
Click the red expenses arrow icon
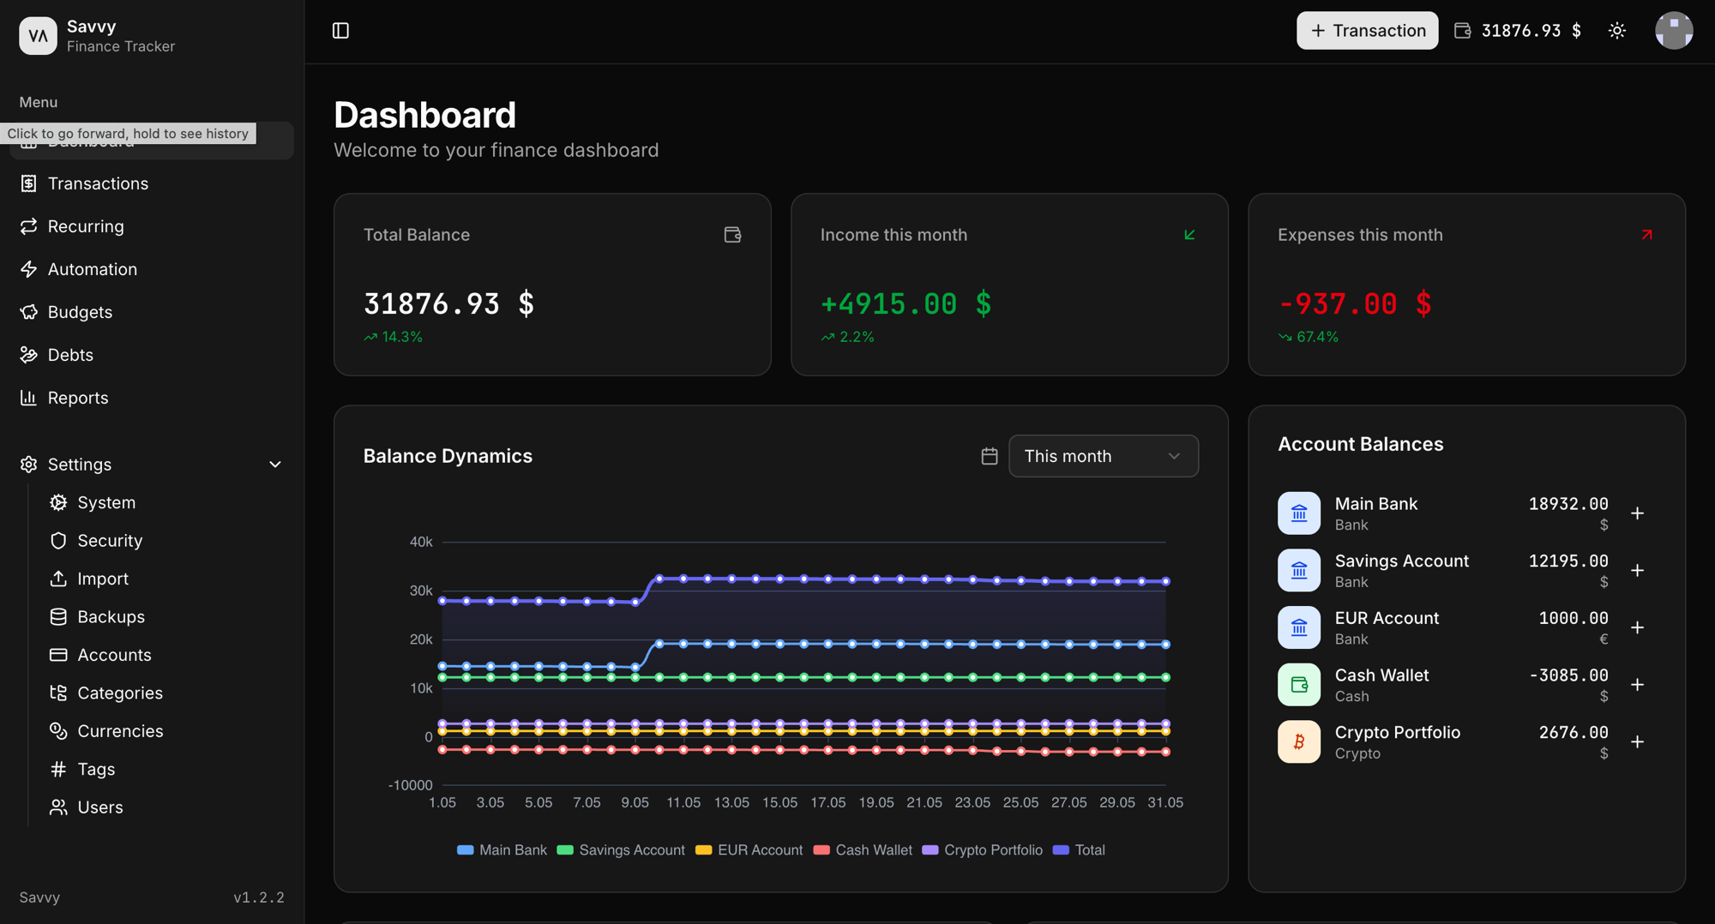(1646, 235)
